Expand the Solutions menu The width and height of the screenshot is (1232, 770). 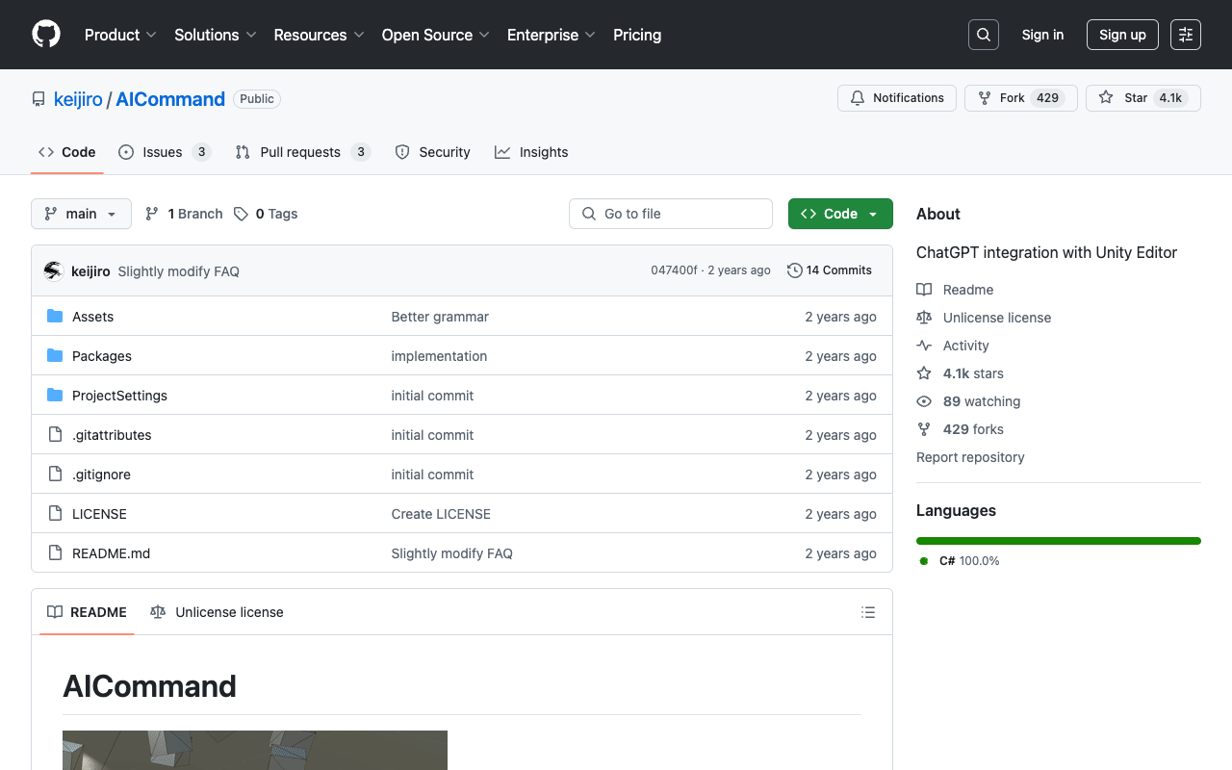[x=216, y=35]
